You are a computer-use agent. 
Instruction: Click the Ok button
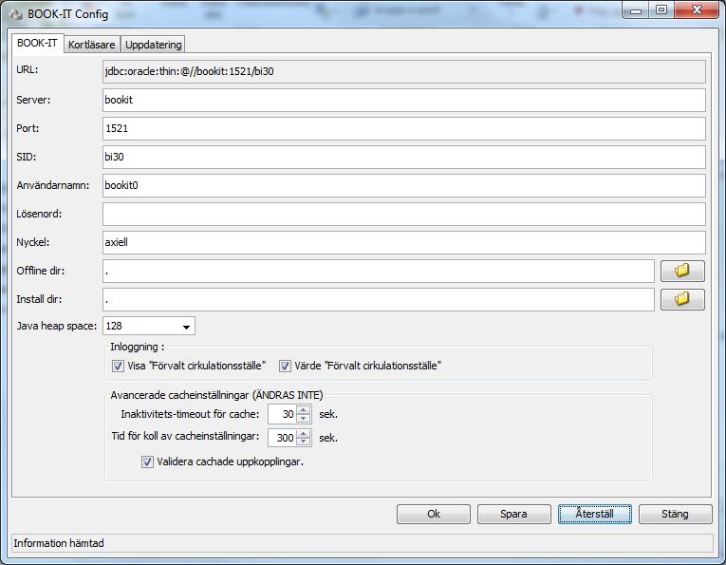pyautogui.click(x=434, y=514)
